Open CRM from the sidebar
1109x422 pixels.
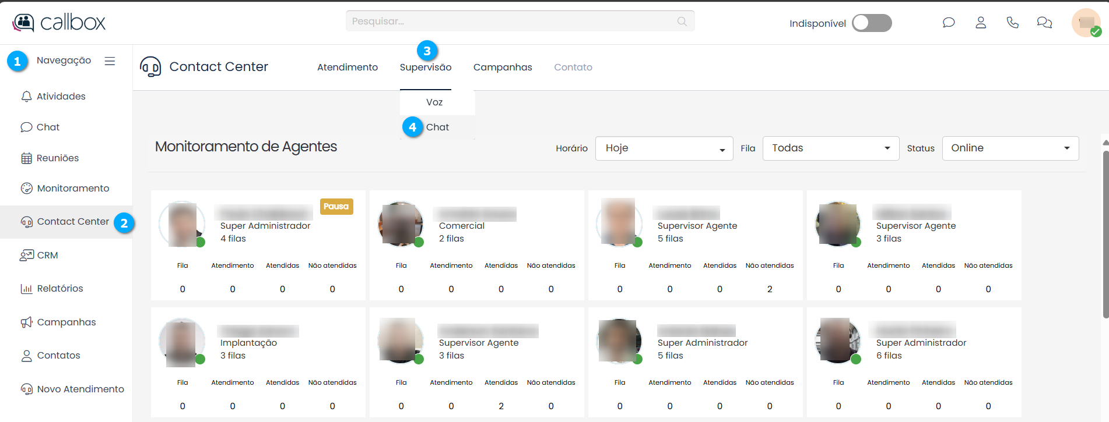47,256
